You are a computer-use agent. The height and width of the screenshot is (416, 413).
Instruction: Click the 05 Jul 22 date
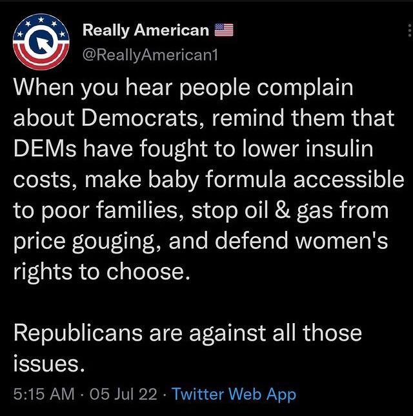[124, 393]
